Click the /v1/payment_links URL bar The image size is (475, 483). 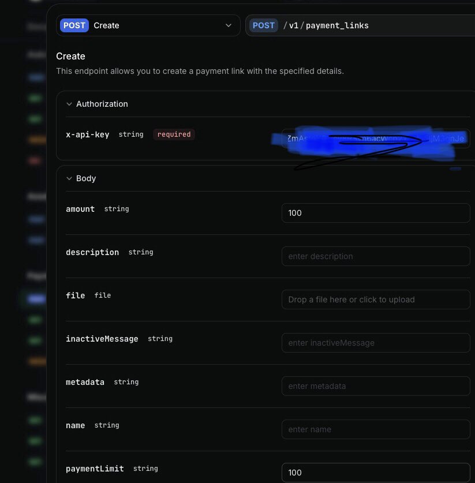pos(360,25)
